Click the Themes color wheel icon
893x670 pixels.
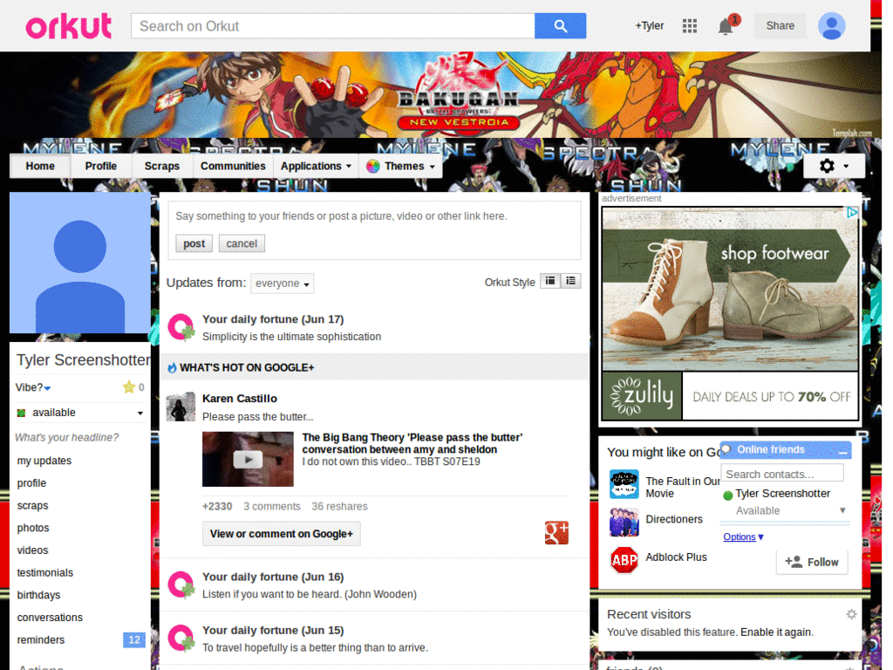pyautogui.click(x=373, y=167)
